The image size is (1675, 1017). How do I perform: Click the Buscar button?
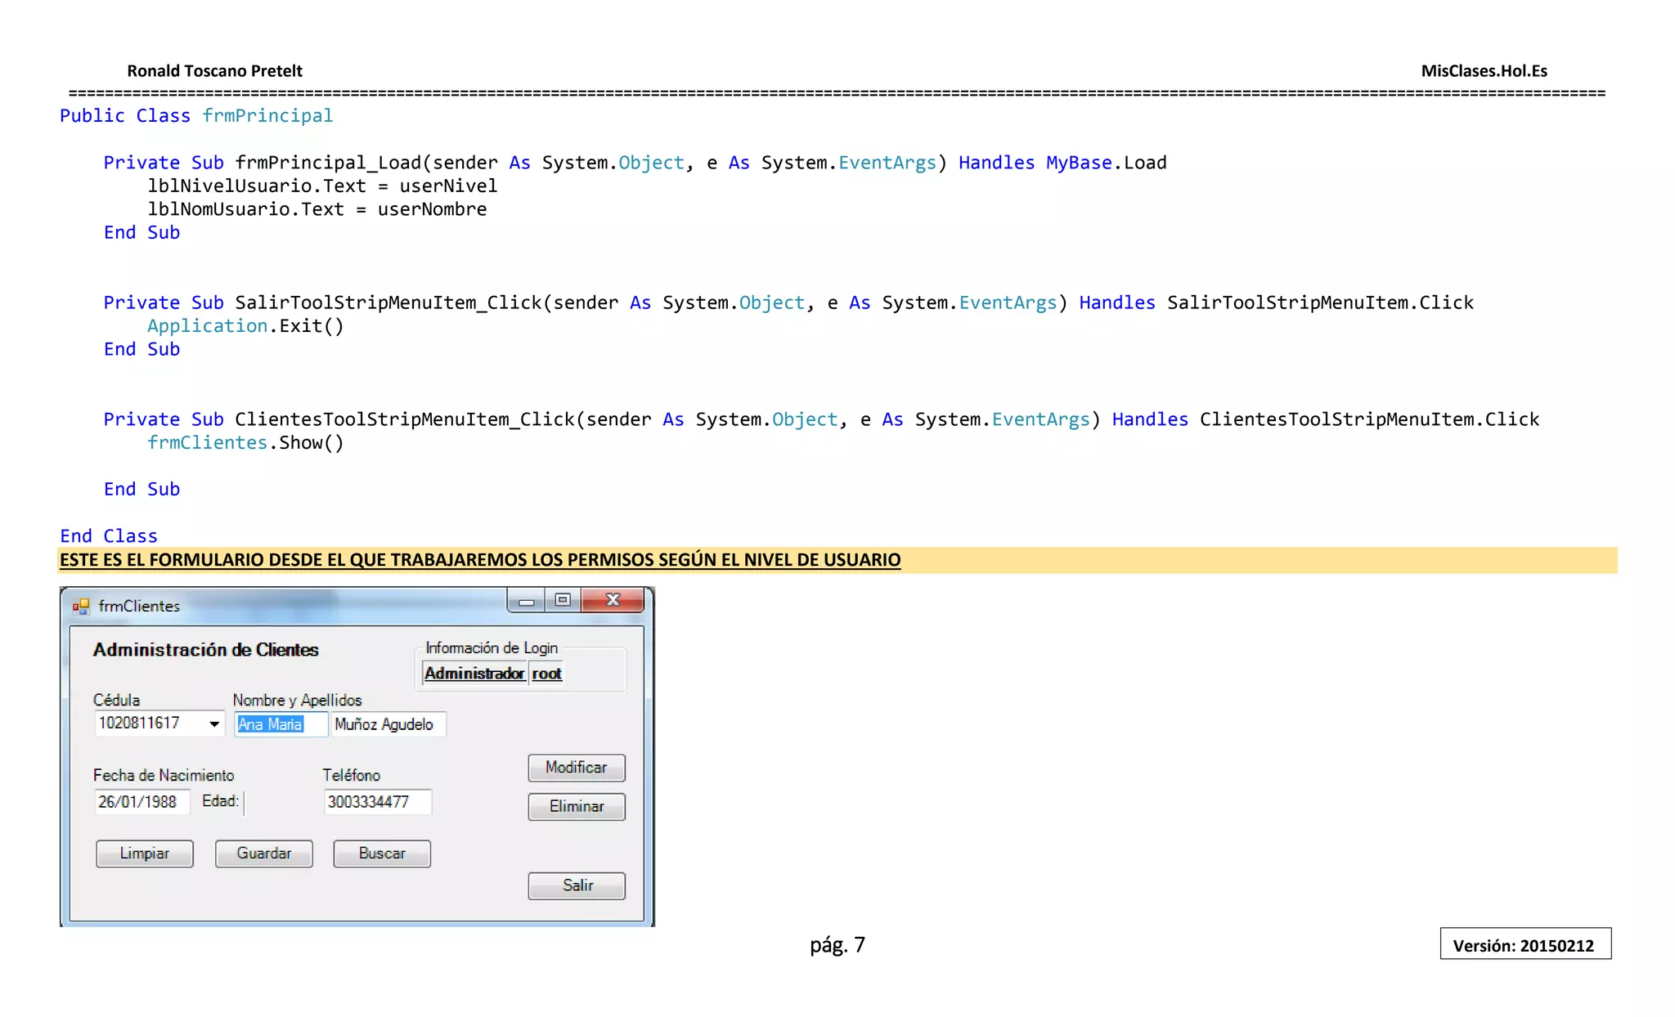[x=382, y=853]
